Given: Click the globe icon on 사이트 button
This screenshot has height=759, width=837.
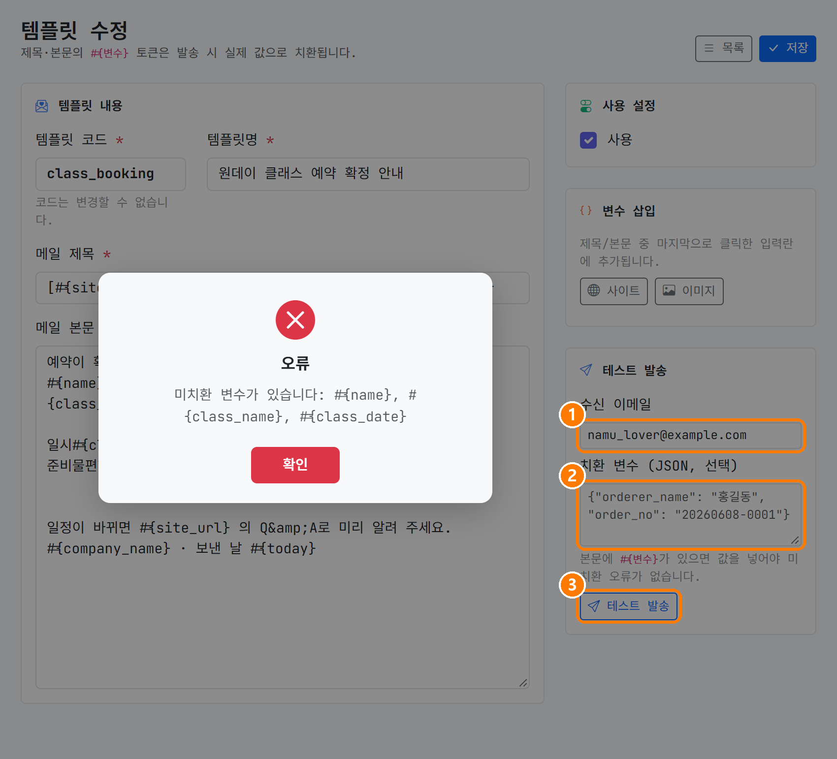Looking at the screenshot, I should click(594, 290).
